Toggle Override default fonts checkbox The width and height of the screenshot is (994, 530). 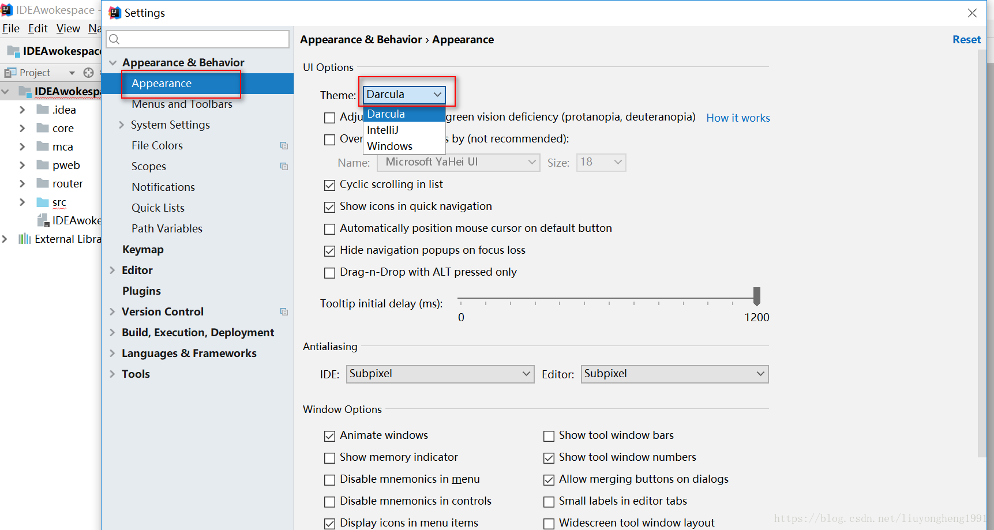pyautogui.click(x=329, y=140)
